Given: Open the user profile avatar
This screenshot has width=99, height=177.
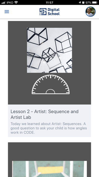Looking at the screenshot, I should tap(90, 11).
